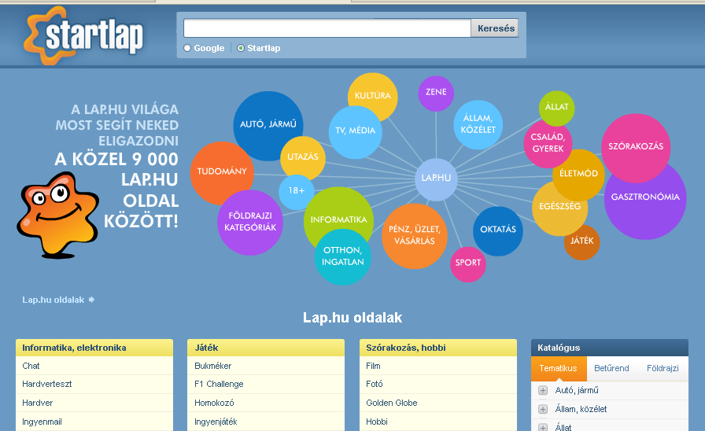Select the Google search radio button
Screen dimensions: 705x431
[x=187, y=48]
